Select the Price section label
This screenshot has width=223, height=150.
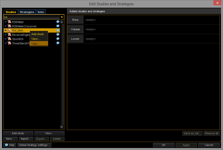(75, 20)
